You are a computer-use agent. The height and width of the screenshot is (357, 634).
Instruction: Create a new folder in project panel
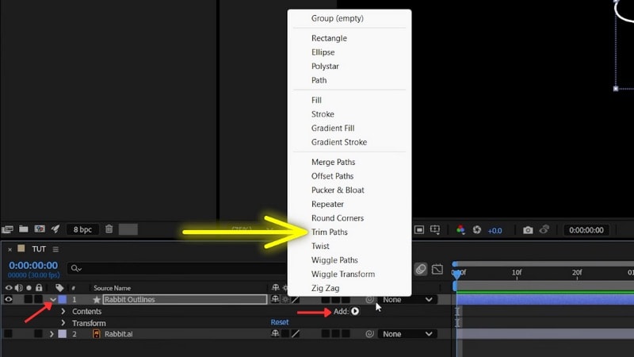click(x=24, y=229)
